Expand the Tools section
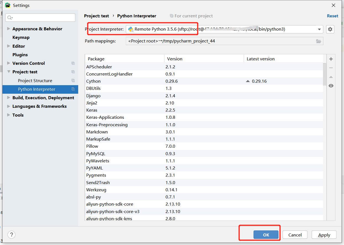 pyautogui.click(x=9, y=115)
